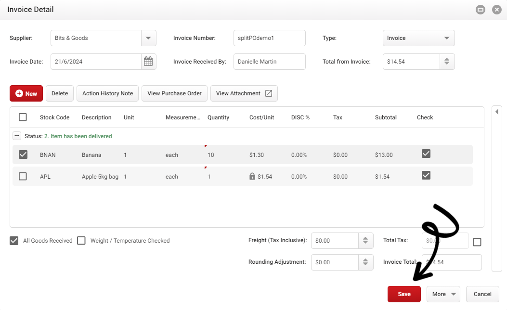The height and width of the screenshot is (310, 507).
Task: Open the Invoice Date calendar picker
Action: (148, 62)
